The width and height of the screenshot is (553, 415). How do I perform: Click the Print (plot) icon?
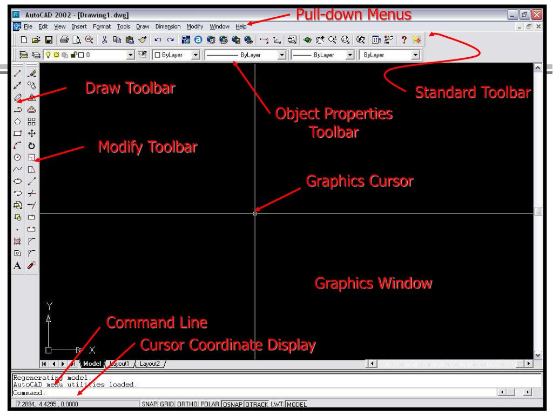tap(64, 40)
